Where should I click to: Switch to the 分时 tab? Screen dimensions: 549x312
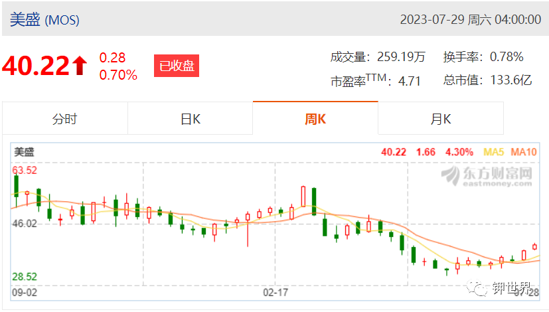[x=65, y=118]
